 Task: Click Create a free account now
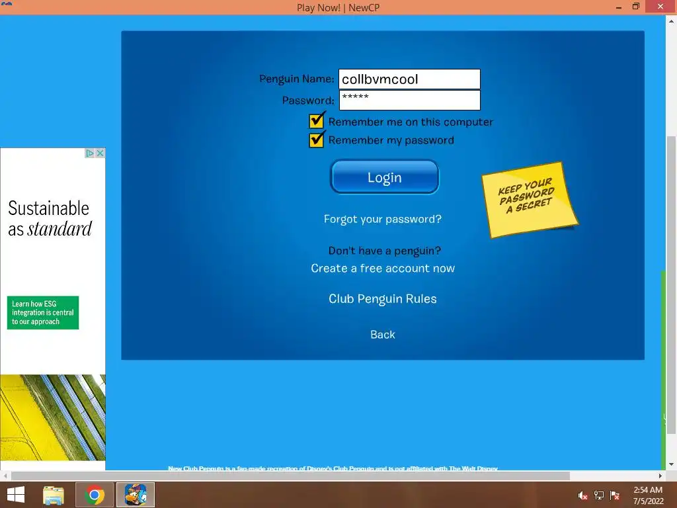coord(383,269)
